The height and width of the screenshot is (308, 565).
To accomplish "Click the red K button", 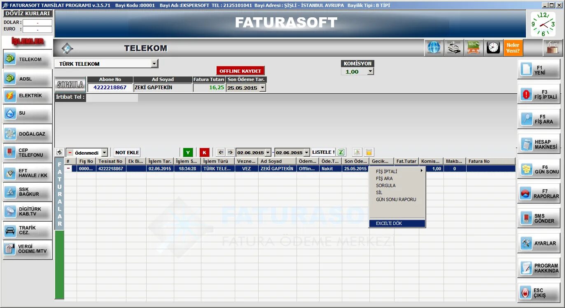I will pos(205,153).
